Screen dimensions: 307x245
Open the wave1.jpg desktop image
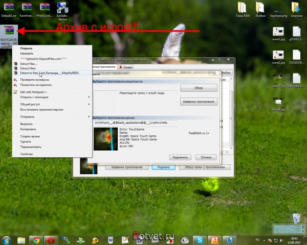point(278,32)
